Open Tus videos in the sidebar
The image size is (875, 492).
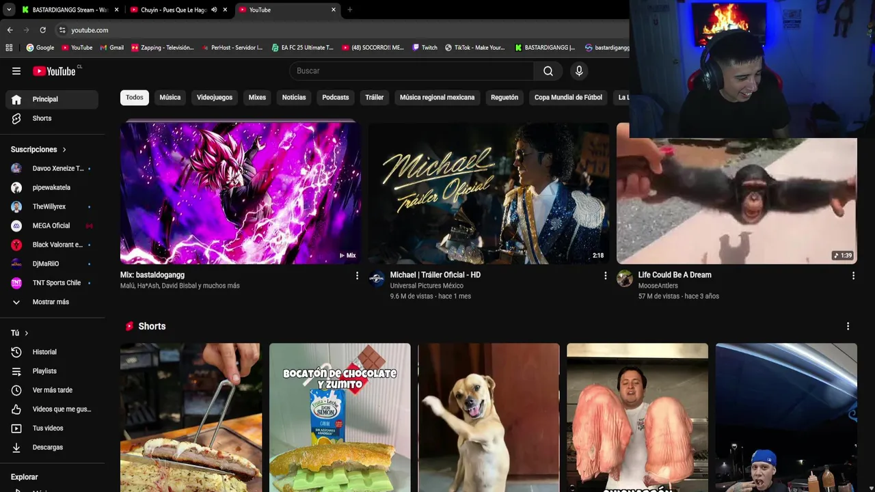coord(52,428)
